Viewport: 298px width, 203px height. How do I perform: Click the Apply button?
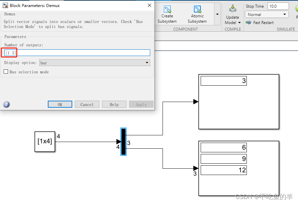pyautogui.click(x=141, y=104)
